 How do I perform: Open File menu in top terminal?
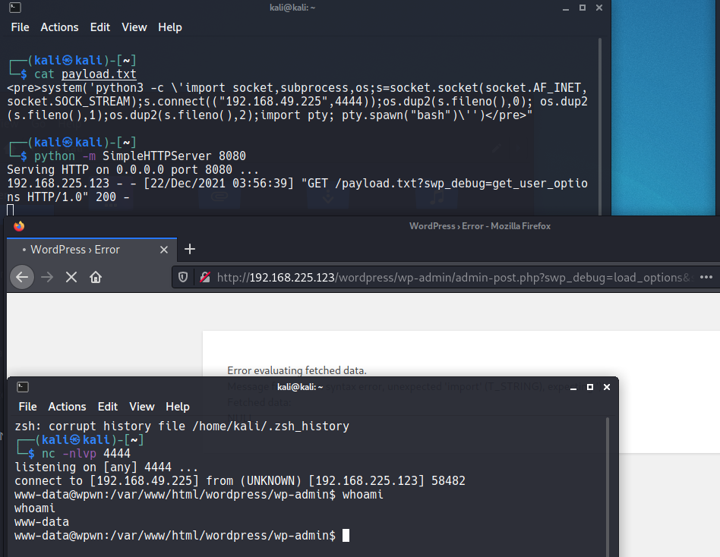pyautogui.click(x=20, y=27)
